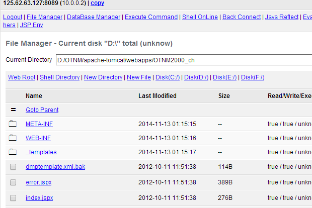The width and height of the screenshot is (312, 208).
Task: Open the JSP Env link
Action: pyautogui.click(x=31, y=25)
